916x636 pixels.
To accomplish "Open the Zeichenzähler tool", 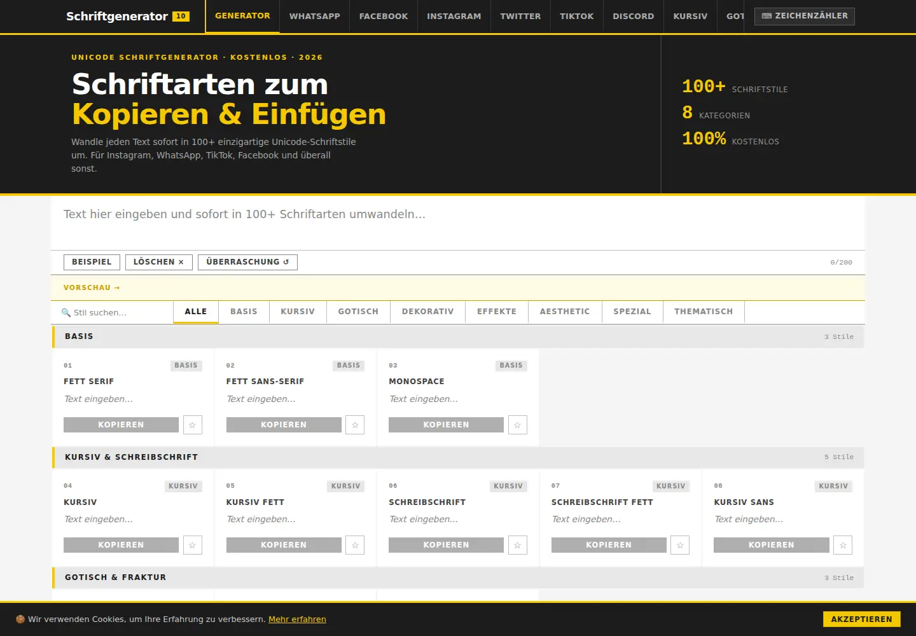I will click(x=805, y=16).
